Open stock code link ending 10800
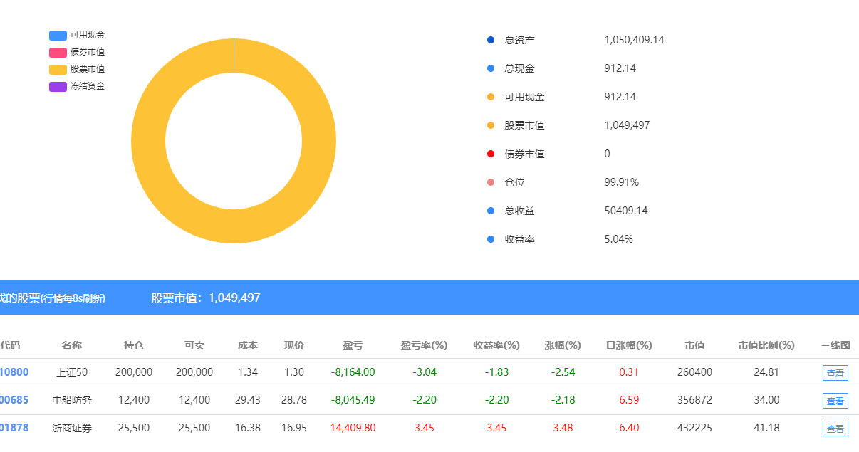 coord(14,372)
